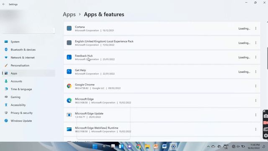Click the app list vertical scrollbar
The width and height of the screenshot is (268, 151).
click(x=267, y=58)
